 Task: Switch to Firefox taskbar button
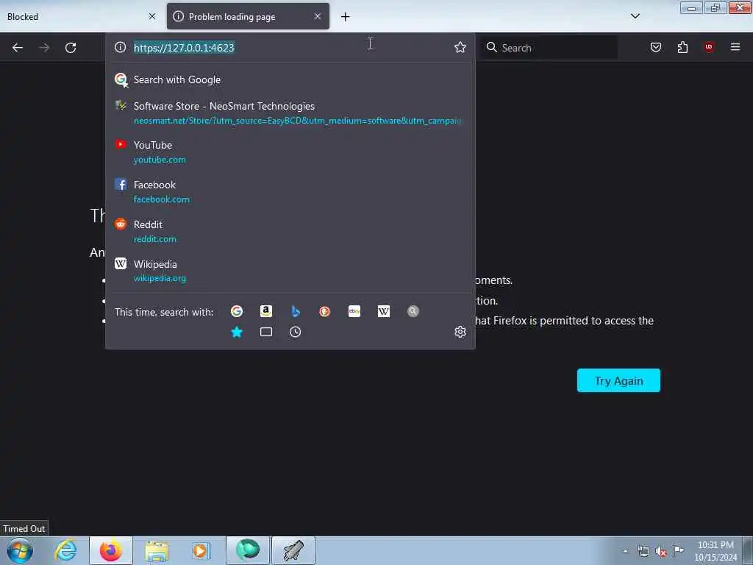111,550
